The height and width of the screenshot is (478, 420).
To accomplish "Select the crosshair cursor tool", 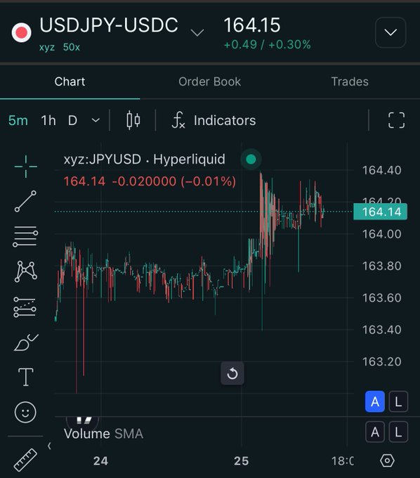I will point(25,167).
